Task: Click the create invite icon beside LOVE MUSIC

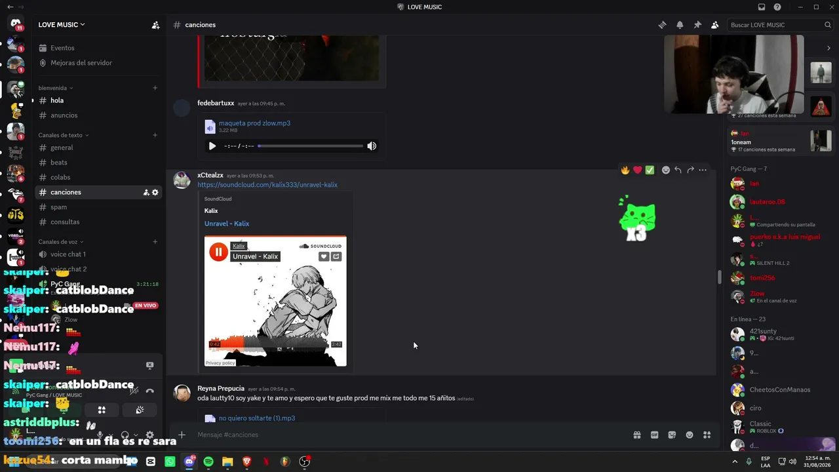Action: [x=155, y=25]
